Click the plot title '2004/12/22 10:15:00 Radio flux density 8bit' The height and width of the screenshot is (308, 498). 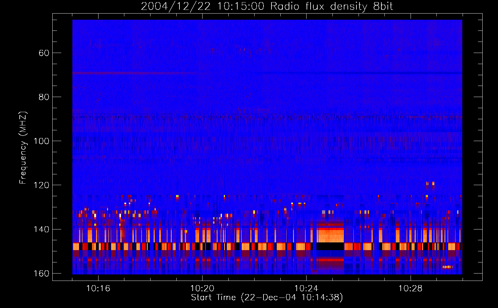coord(267,6)
